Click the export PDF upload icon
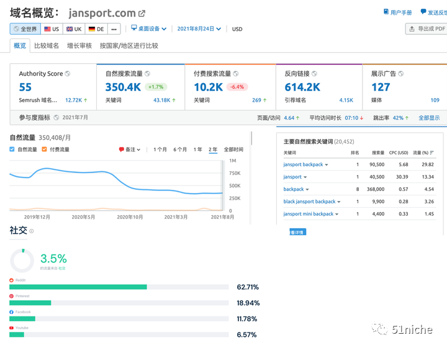Viewport: 447px width, 348px height. point(412,29)
